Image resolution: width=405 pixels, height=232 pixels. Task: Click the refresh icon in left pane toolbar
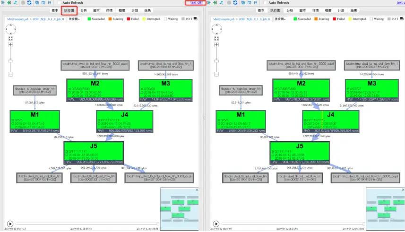29,2
